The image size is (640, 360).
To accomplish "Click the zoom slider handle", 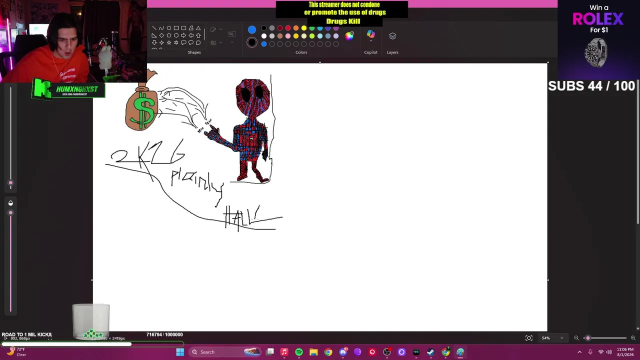I will click(x=587, y=338).
